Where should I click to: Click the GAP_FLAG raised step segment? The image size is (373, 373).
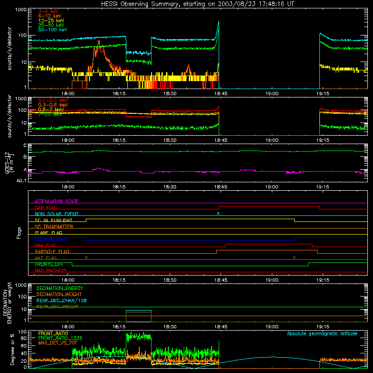pos(269,207)
